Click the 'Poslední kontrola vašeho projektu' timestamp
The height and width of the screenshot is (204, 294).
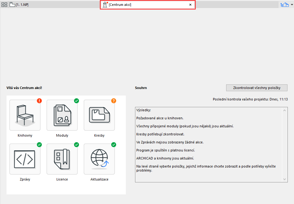(250, 99)
